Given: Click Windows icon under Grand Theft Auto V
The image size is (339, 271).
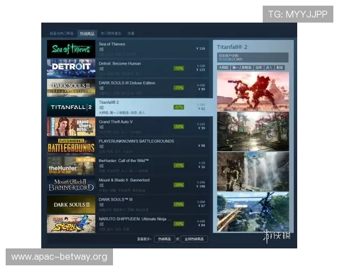Looking at the screenshot, I should tap(101, 127).
